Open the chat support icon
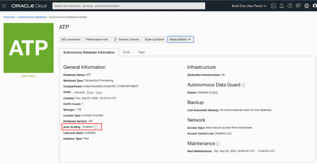Viewport: 317px width, 164px height. point(298,6)
